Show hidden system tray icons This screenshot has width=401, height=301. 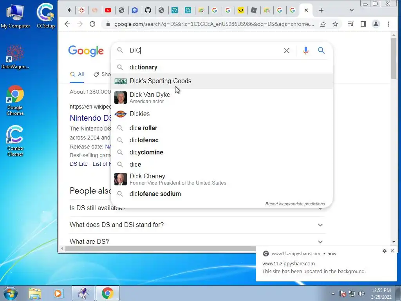[333, 294]
